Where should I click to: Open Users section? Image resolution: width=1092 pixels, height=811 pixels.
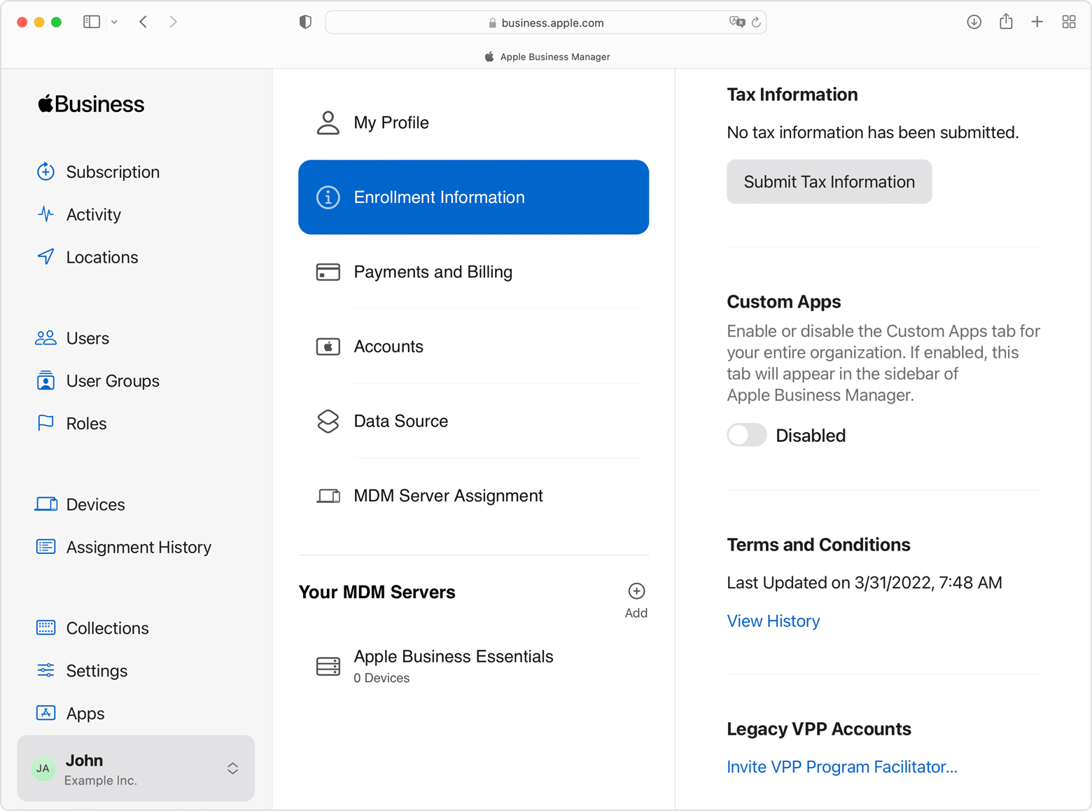pos(87,338)
